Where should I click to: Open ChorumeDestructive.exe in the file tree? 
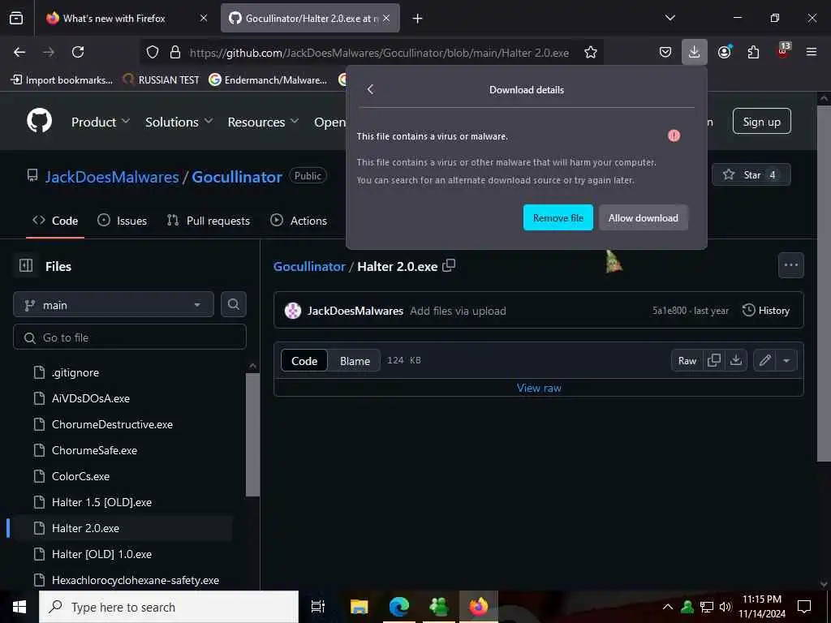click(x=112, y=424)
